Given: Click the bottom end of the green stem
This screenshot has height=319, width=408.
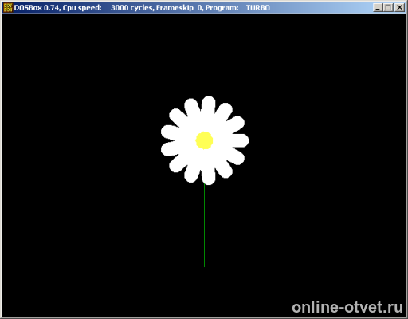Looking at the screenshot, I should click(x=204, y=266).
